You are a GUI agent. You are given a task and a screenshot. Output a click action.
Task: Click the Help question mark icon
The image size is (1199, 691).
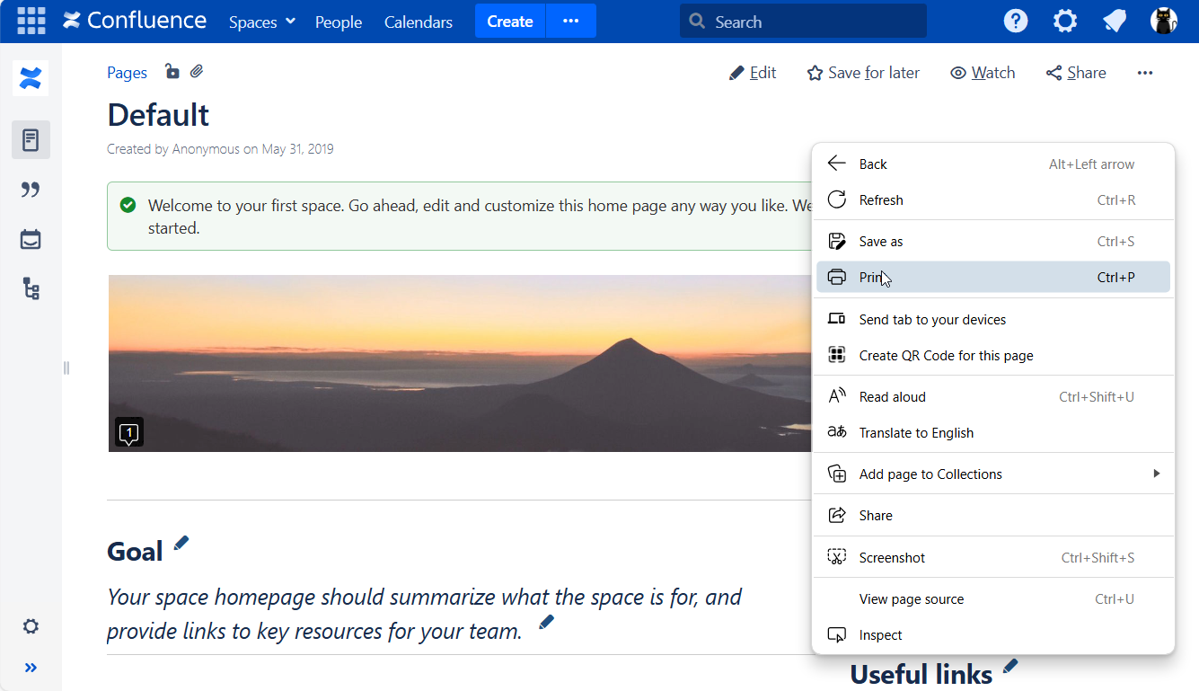pyautogui.click(x=1015, y=21)
